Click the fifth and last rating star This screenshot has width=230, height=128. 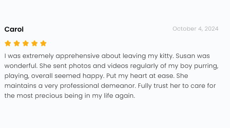43,43
